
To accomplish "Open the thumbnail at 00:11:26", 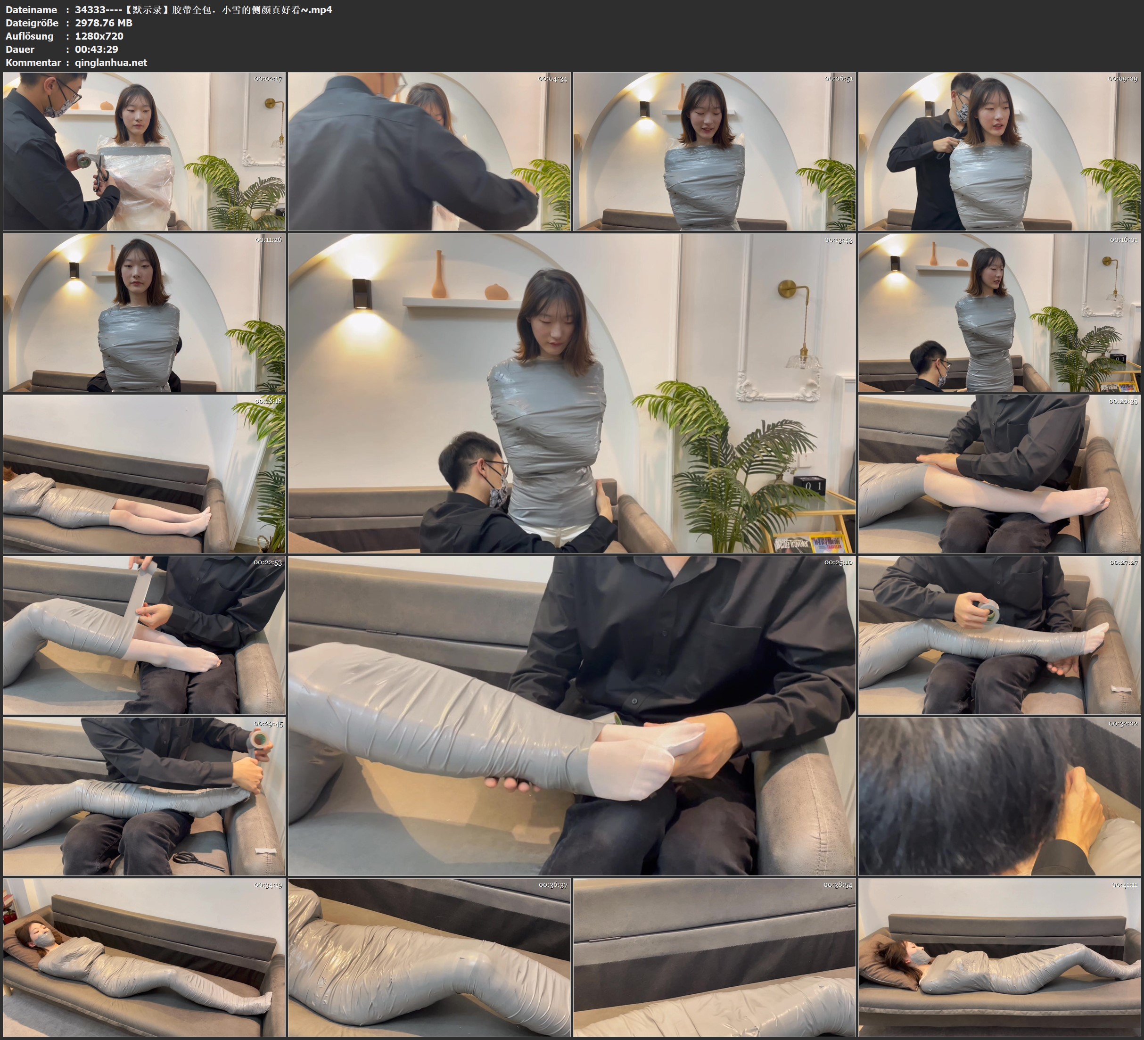I will pos(144,312).
